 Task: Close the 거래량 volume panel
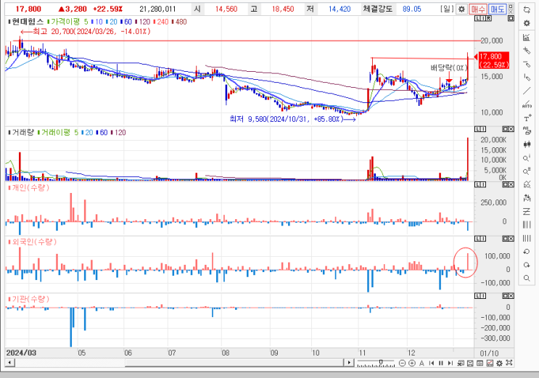point(511,129)
